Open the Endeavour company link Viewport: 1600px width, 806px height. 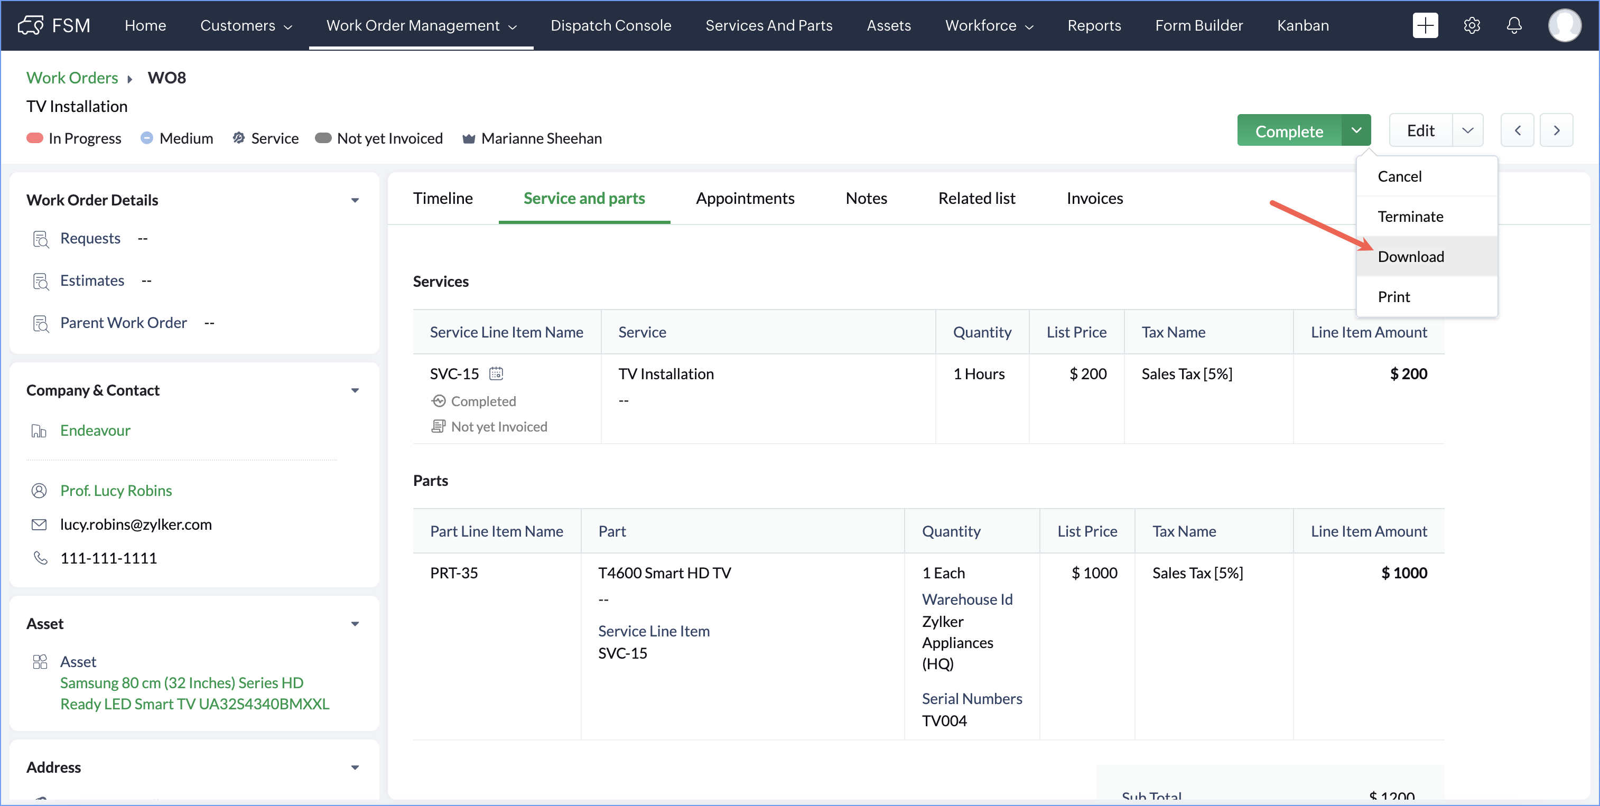tap(95, 430)
